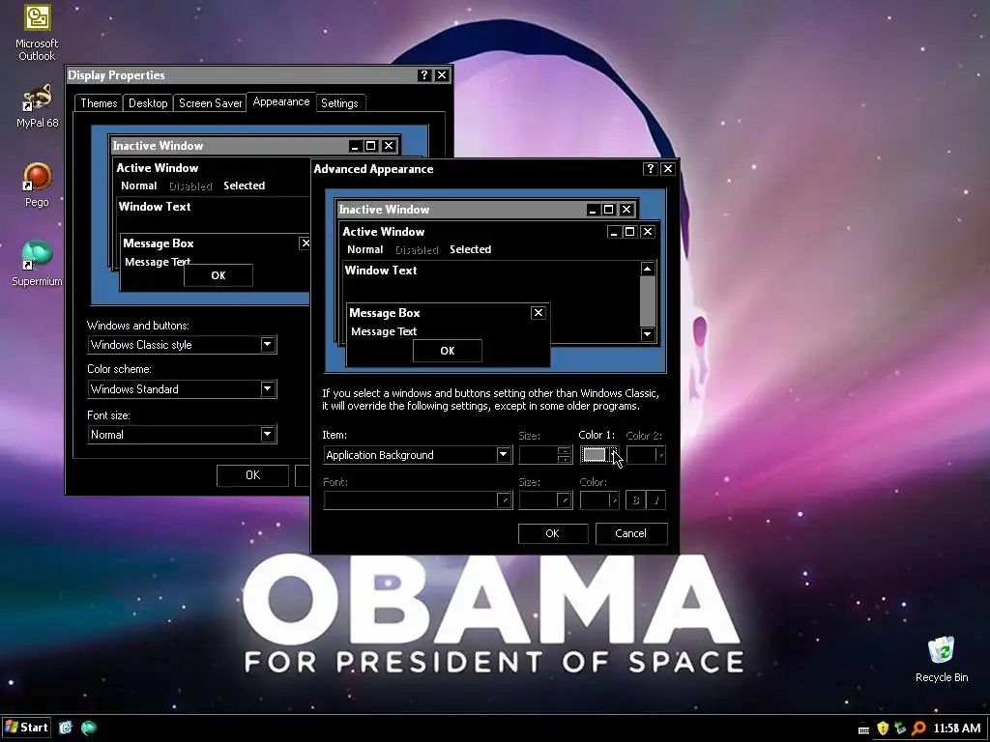Switch to the Settings tab
The width and height of the screenshot is (990, 742).
coord(339,102)
